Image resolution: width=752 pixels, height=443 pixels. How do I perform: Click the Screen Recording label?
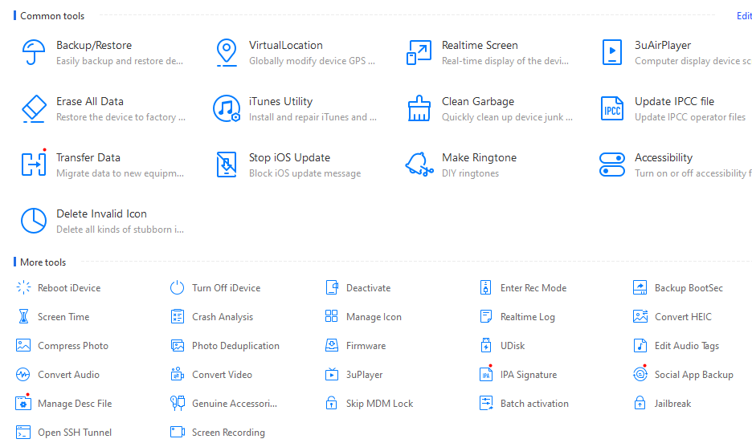228,432
